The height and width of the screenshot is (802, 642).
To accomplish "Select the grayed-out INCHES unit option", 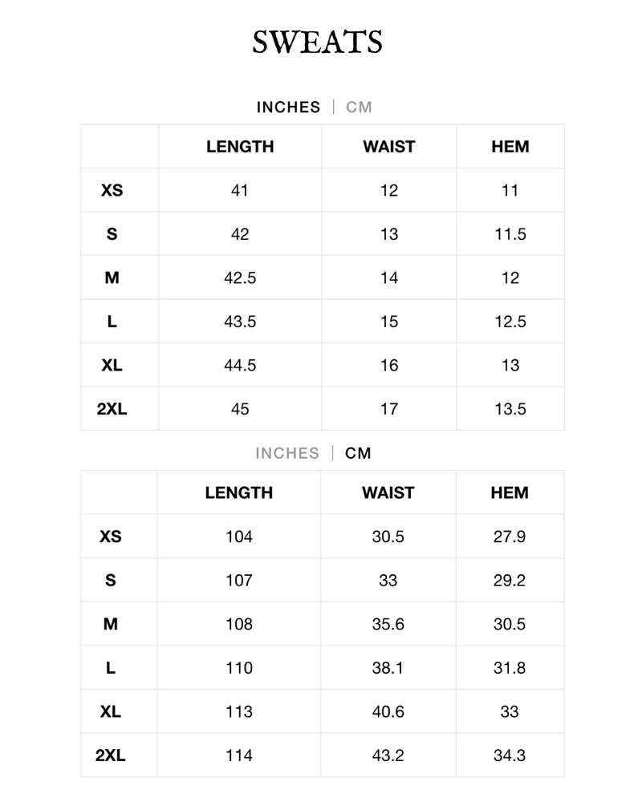I will [287, 453].
